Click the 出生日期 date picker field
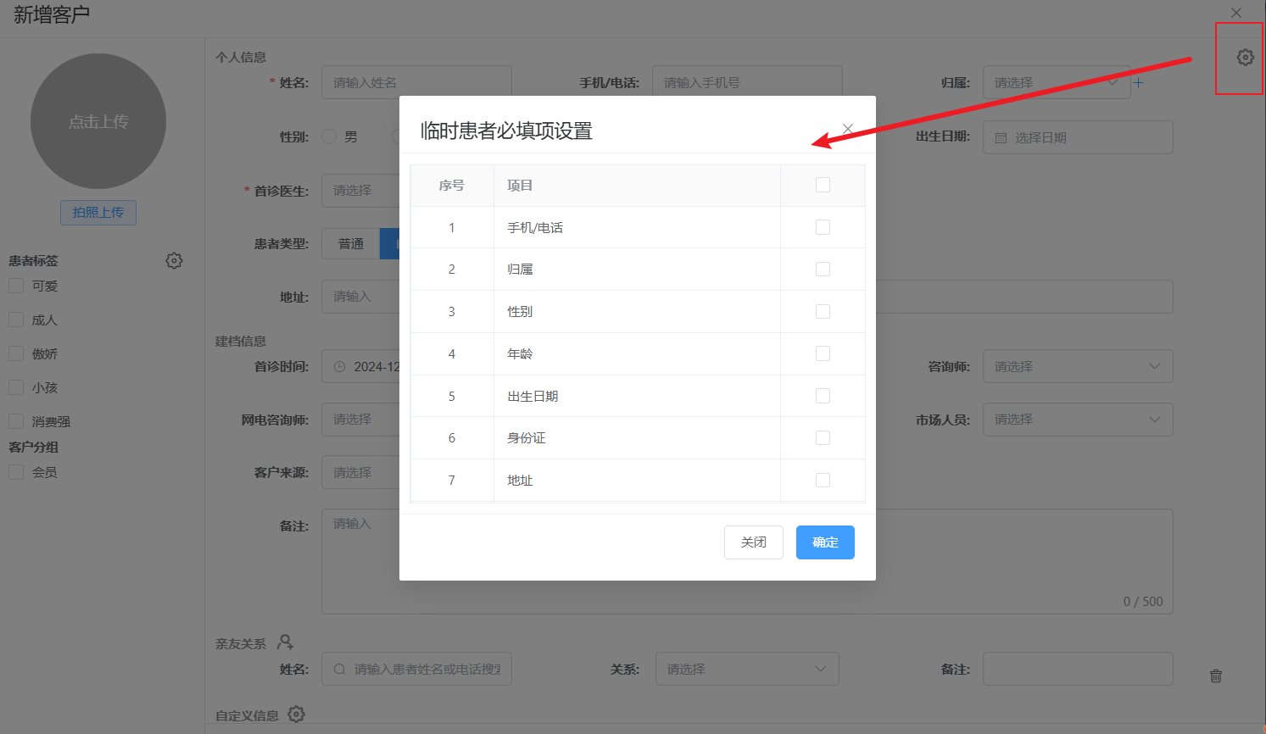 tap(1078, 137)
